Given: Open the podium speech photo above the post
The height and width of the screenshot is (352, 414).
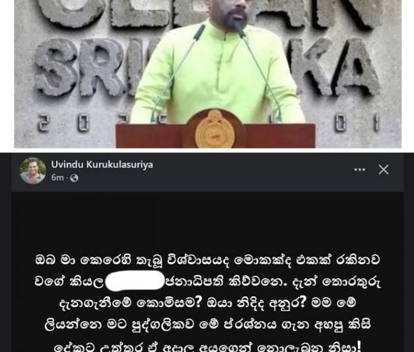Looking at the screenshot, I should [208, 74].
